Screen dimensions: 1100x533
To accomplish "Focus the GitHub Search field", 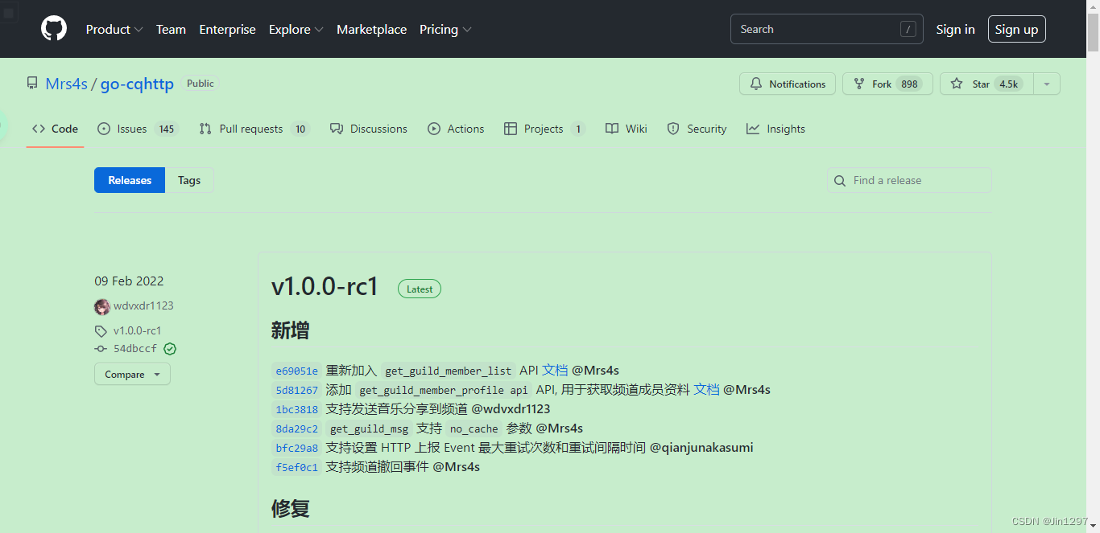I will [x=826, y=29].
